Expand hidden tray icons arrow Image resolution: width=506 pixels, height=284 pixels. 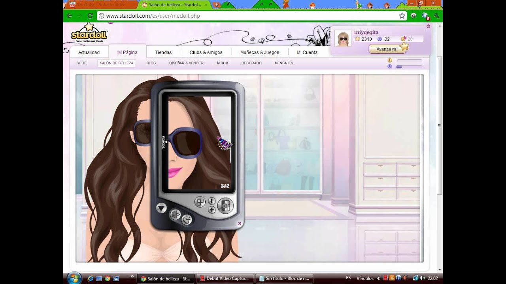(x=378, y=278)
